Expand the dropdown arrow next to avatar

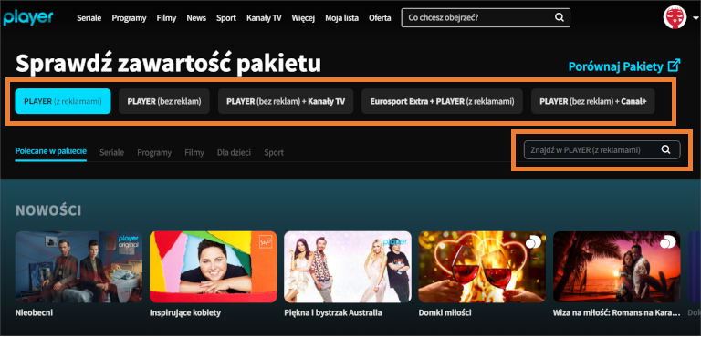click(x=695, y=18)
